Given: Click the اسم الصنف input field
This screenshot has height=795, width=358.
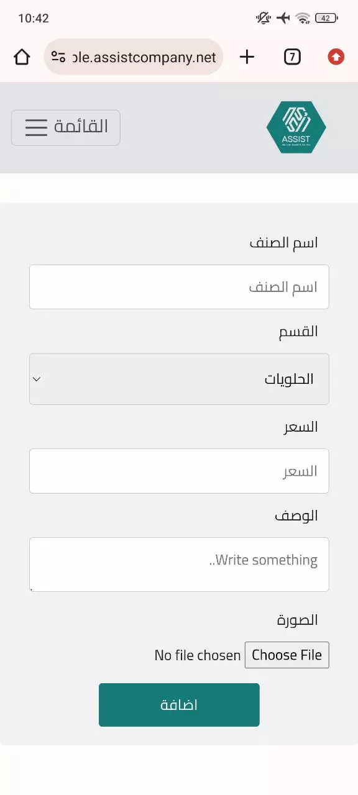Looking at the screenshot, I should (179, 287).
